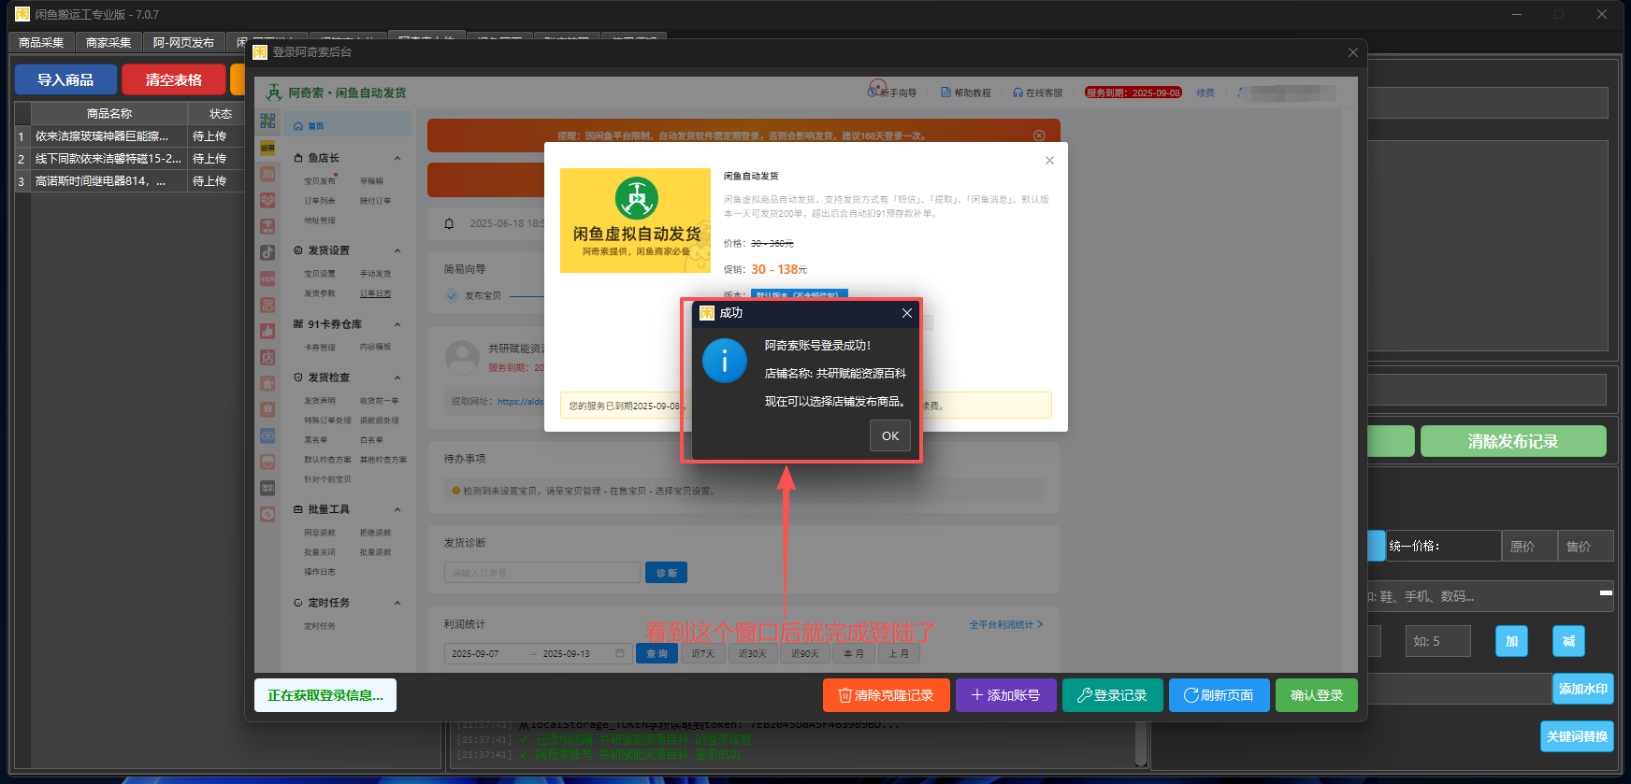
Task: Click the thumbs-up icon in sidebar
Action: coord(267,330)
